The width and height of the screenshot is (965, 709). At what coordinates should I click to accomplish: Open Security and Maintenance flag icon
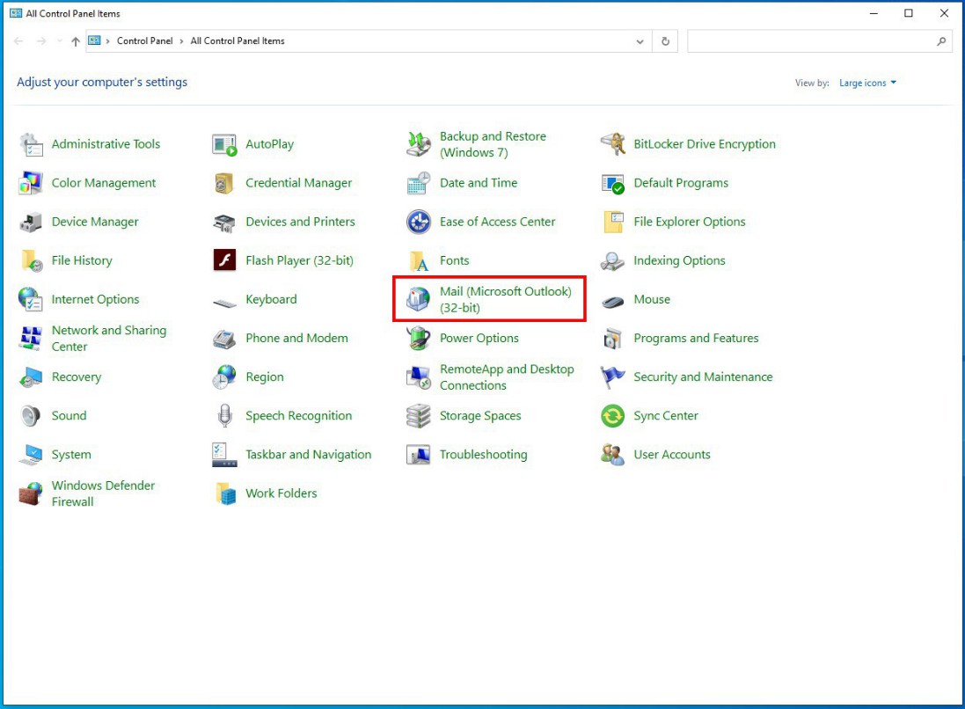click(x=612, y=377)
